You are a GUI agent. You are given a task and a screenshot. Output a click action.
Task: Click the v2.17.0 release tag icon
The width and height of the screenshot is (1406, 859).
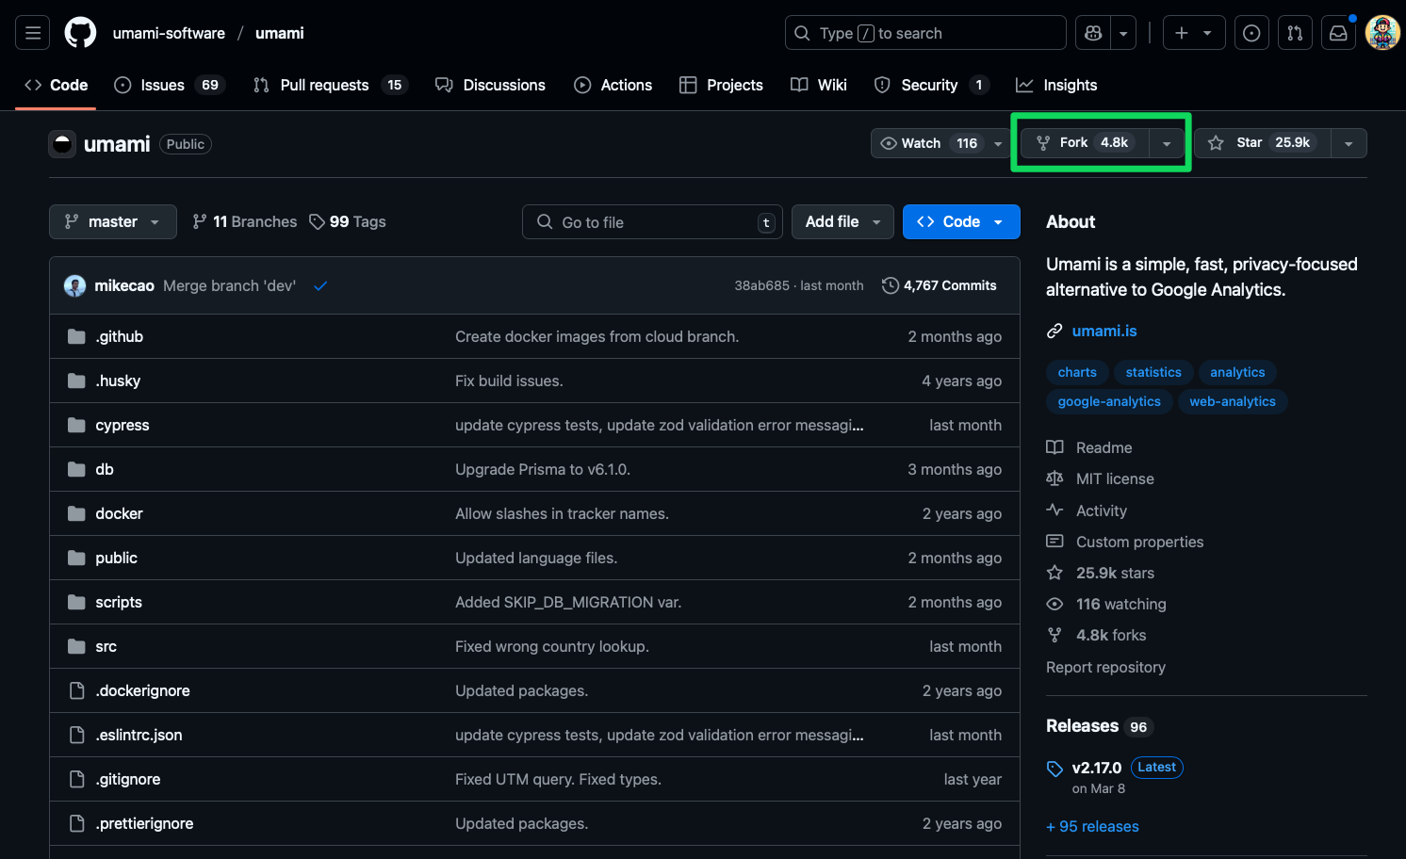tap(1054, 769)
